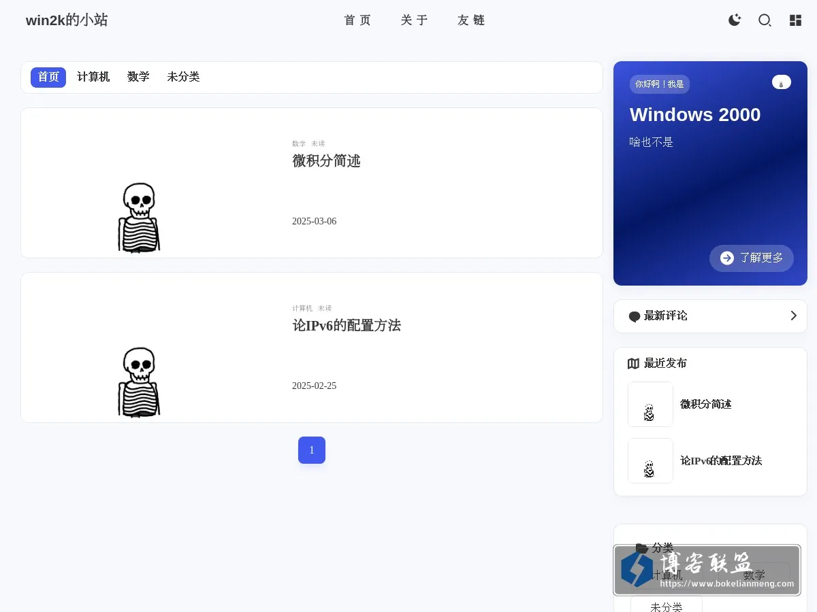Open the 论IPv6的配置方法 post title
817x612 pixels.
(347, 326)
